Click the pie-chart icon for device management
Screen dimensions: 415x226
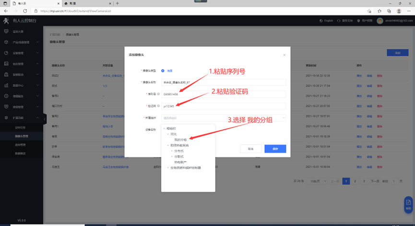click(6, 53)
